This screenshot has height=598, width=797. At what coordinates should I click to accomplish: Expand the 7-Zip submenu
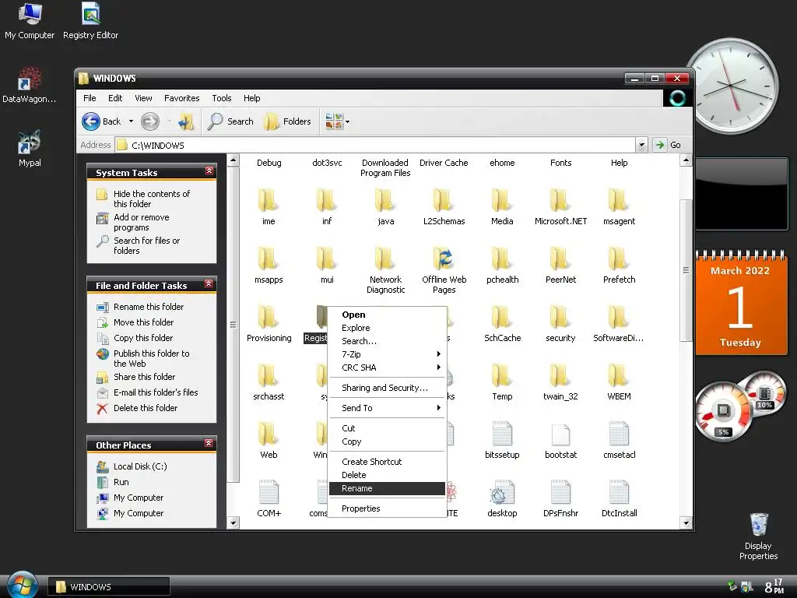(388, 354)
